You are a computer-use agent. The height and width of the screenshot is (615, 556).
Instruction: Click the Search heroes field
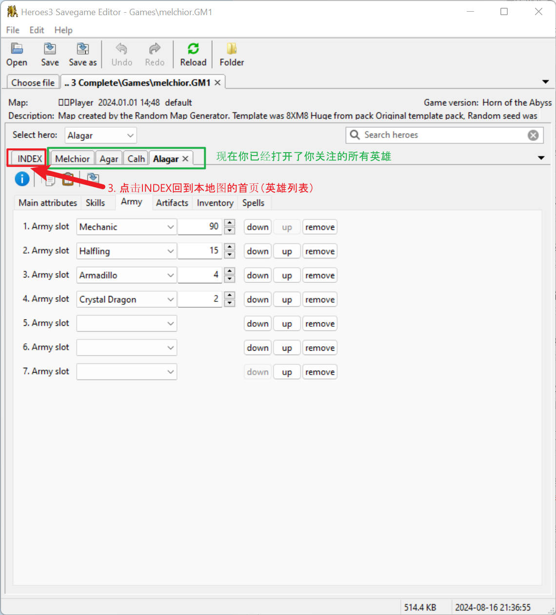(x=444, y=135)
